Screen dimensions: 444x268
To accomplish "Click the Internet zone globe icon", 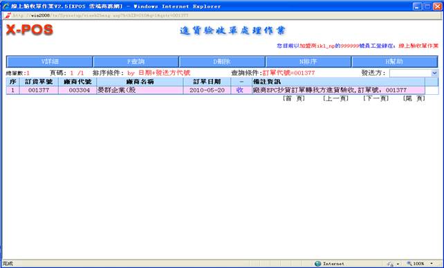I will tap(317, 263).
